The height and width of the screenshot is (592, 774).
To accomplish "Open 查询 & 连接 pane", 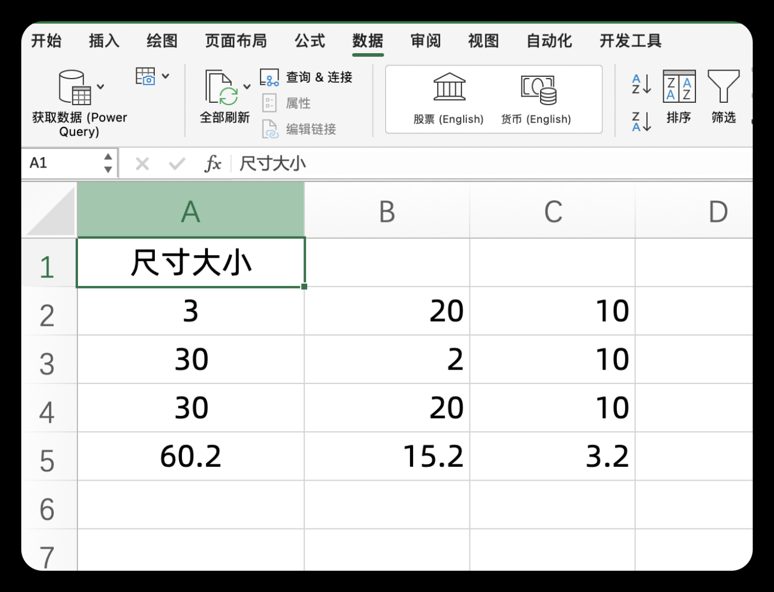I will [x=307, y=77].
